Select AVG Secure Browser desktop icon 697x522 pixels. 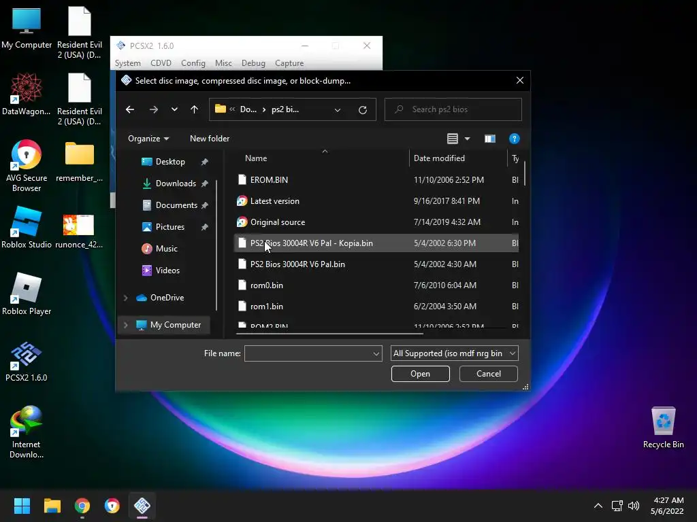coord(27,166)
